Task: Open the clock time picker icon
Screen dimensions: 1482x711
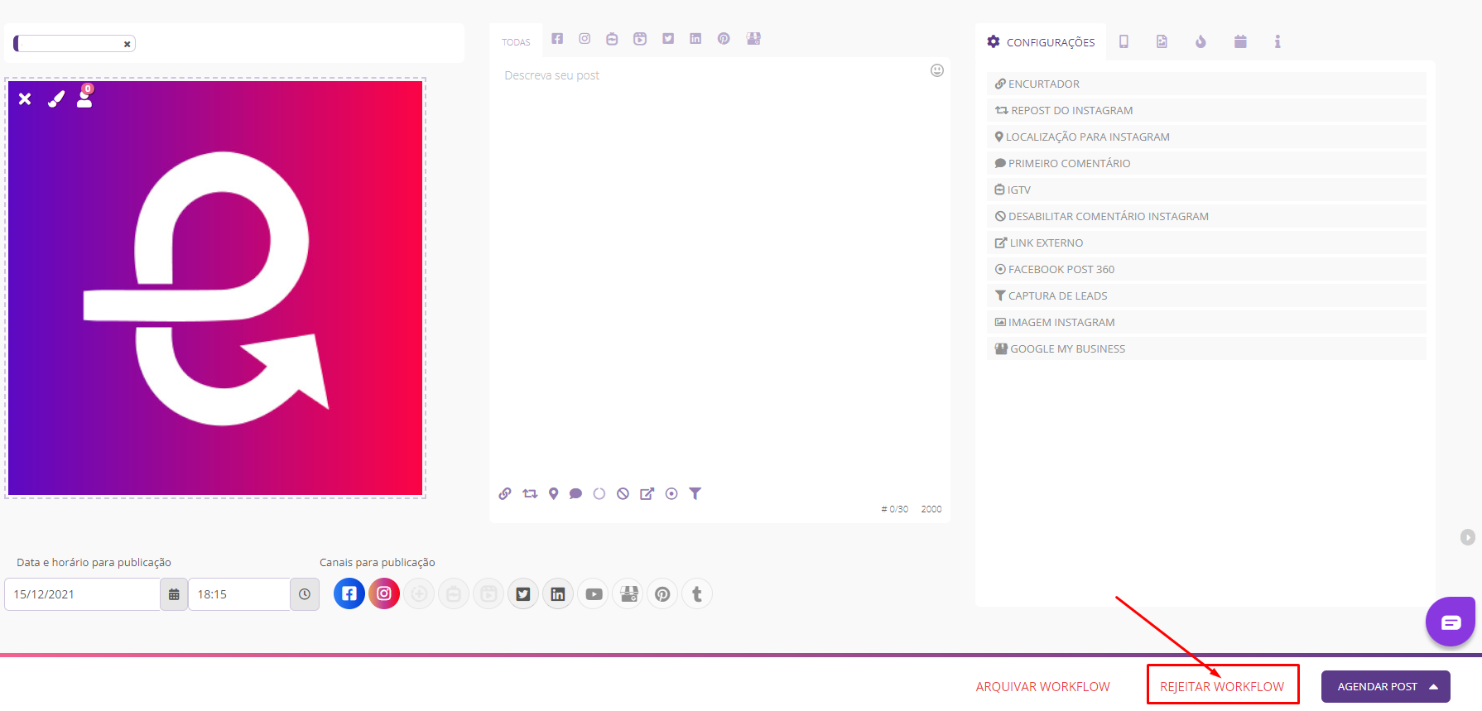Action: click(305, 594)
